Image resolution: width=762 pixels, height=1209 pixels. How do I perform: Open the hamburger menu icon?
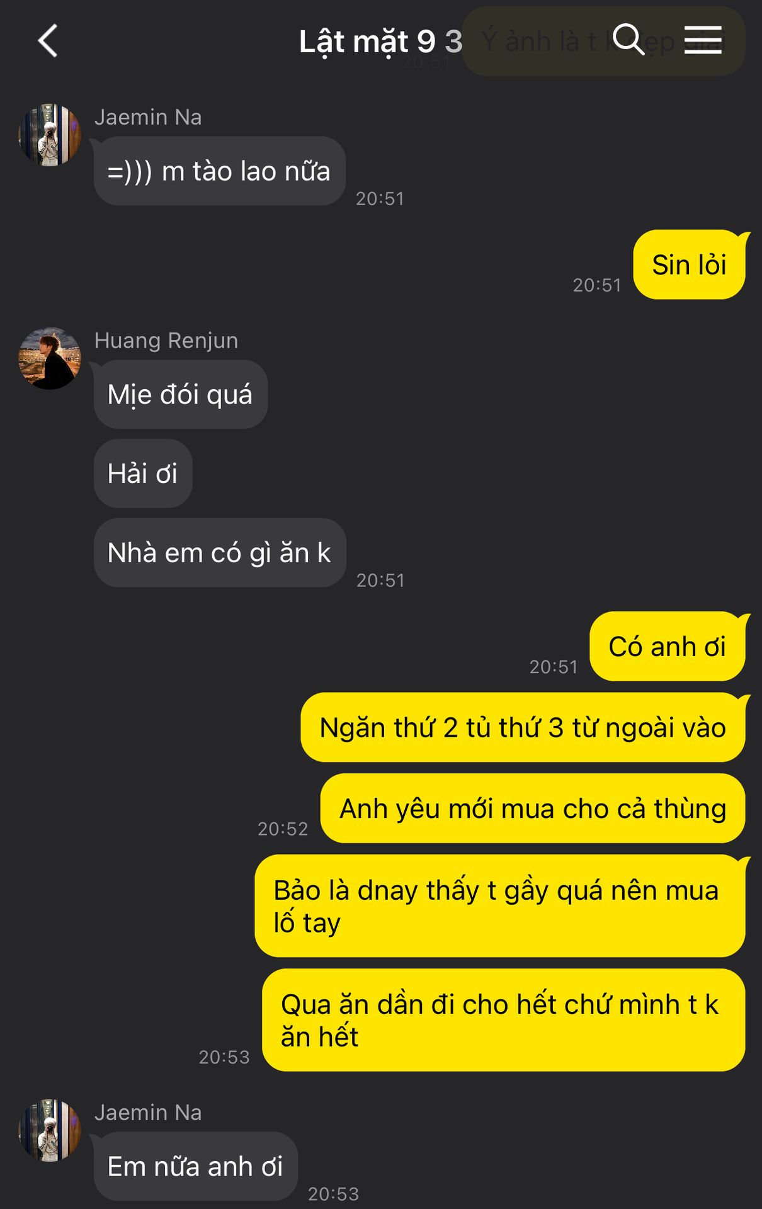point(703,40)
